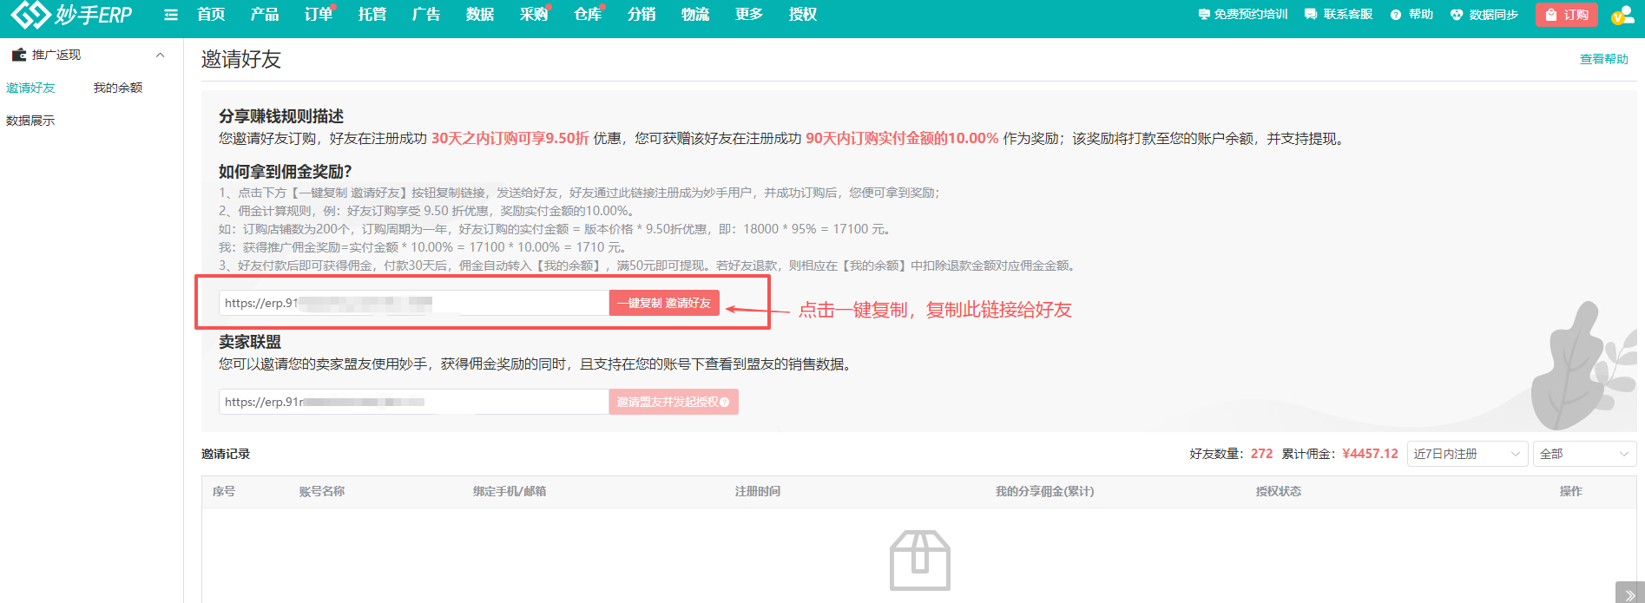Click the 分享赚钱规则描述 heading
1645x603 pixels.
(281, 116)
